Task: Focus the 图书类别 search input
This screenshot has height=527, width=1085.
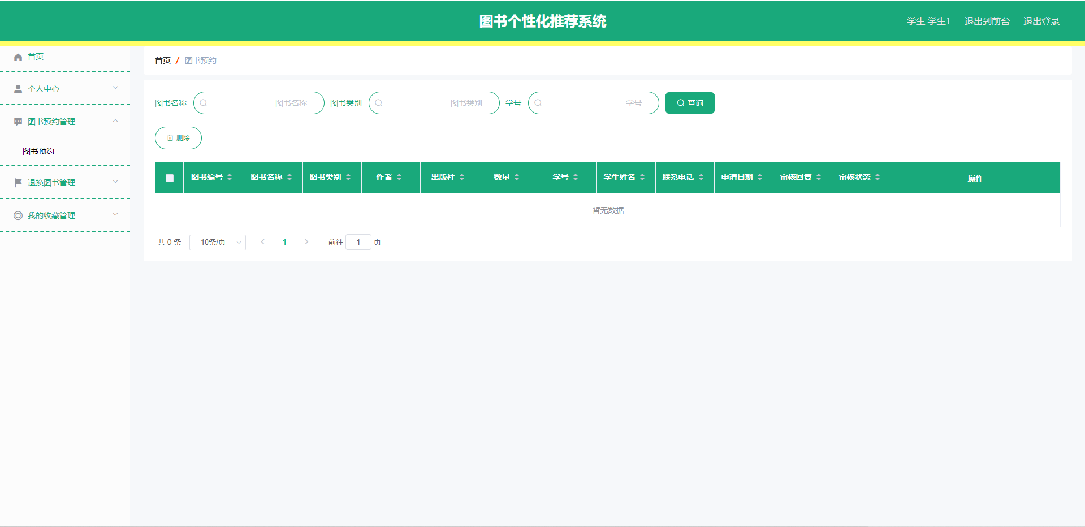Action: point(434,103)
